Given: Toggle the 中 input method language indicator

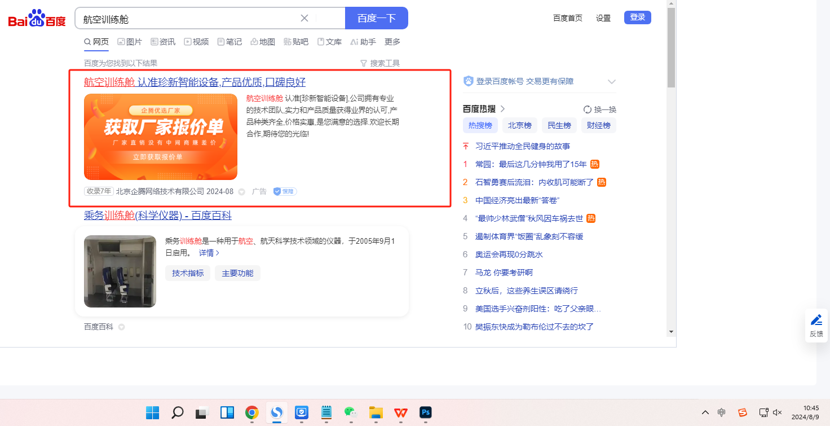Looking at the screenshot, I should 722,412.
